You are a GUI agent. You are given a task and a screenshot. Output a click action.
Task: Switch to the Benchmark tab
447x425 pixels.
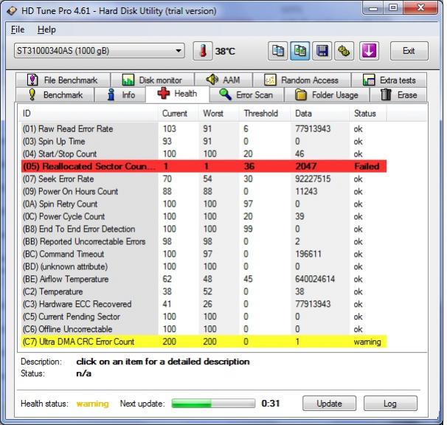click(x=55, y=94)
